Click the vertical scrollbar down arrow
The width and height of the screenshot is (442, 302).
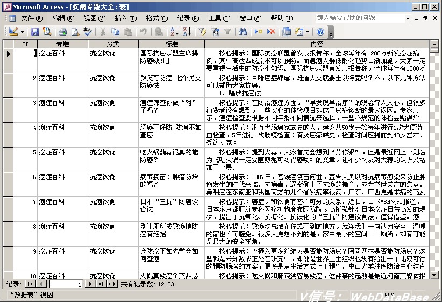click(x=434, y=275)
